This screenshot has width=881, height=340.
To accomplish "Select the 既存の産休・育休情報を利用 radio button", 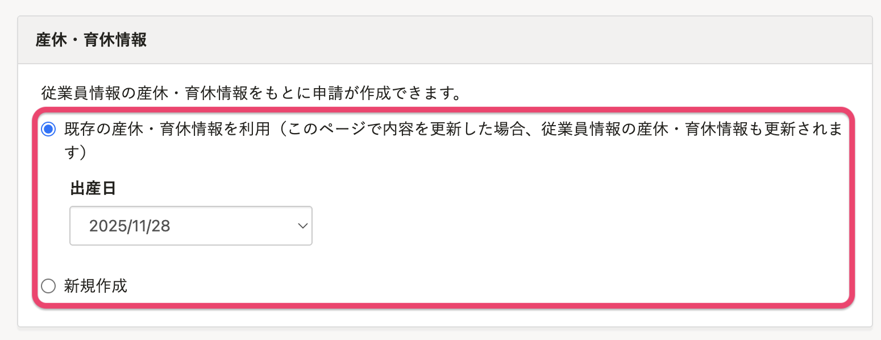I will point(49,130).
